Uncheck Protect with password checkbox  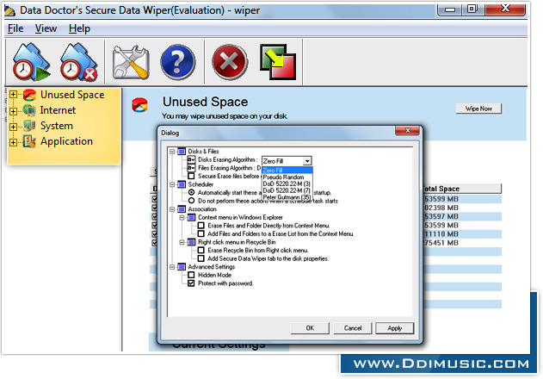(x=191, y=283)
